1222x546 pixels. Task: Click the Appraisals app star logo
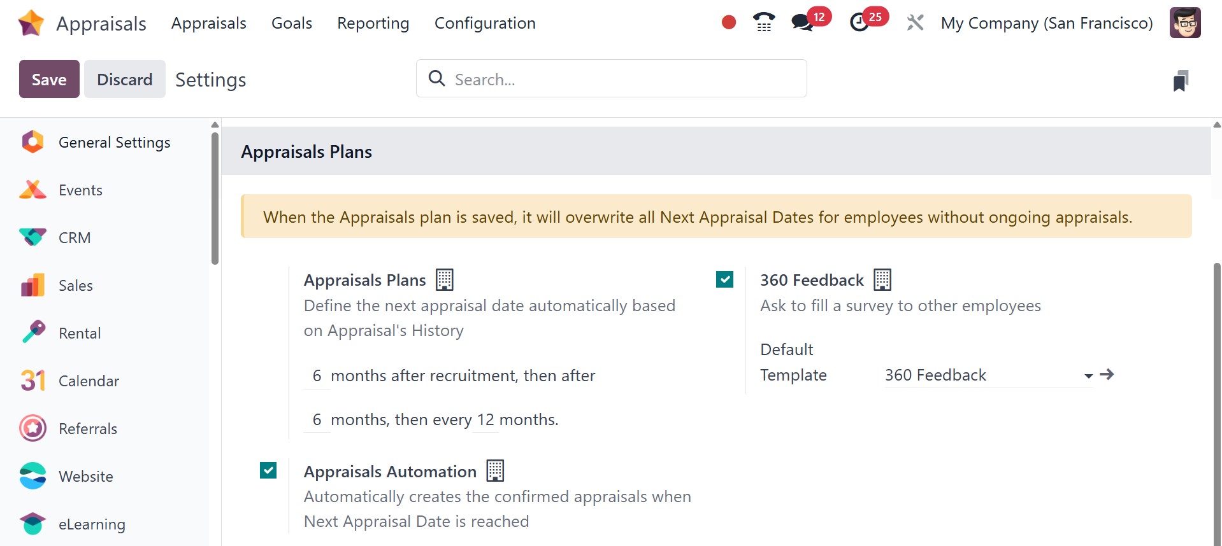point(31,23)
